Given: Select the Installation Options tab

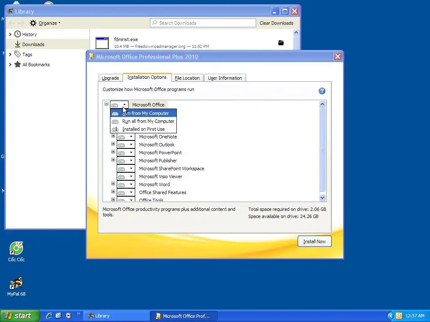Looking at the screenshot, I should pyautogui.click(x=147, y=77).
